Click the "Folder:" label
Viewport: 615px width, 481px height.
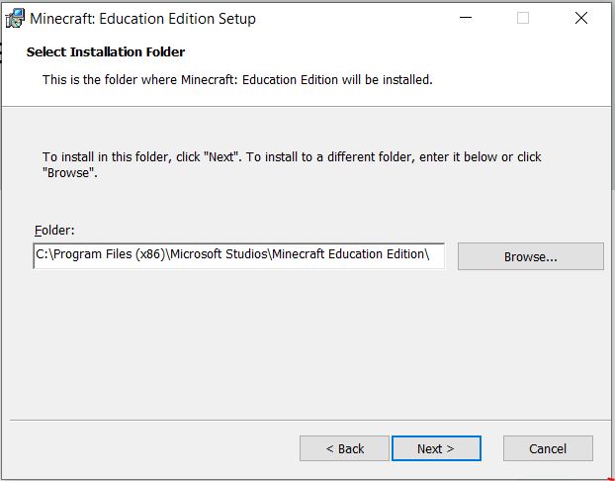[54, 230]
